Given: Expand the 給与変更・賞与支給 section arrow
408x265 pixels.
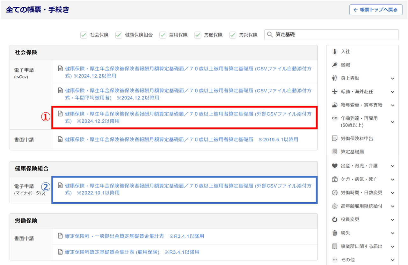Looking at the screenshot, I should pyautogui.click(x=392, y=105).
